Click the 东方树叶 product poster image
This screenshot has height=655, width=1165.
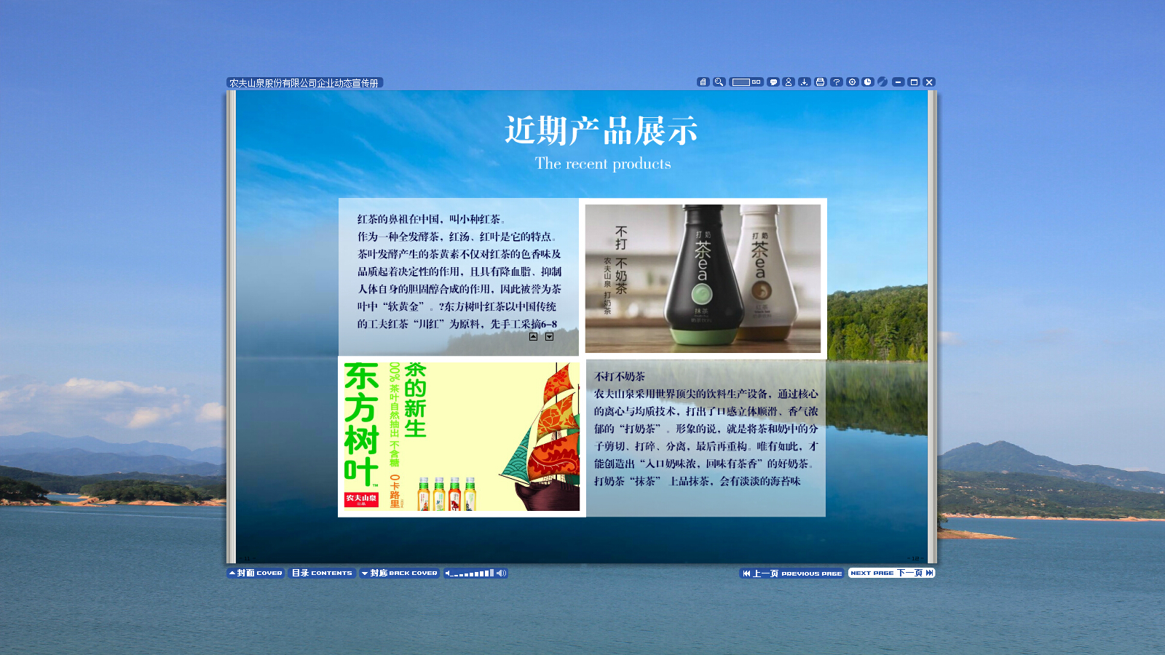point(462,437)
